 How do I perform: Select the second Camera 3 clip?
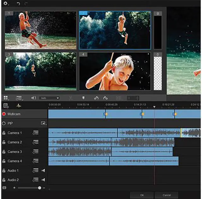point(142,152)
